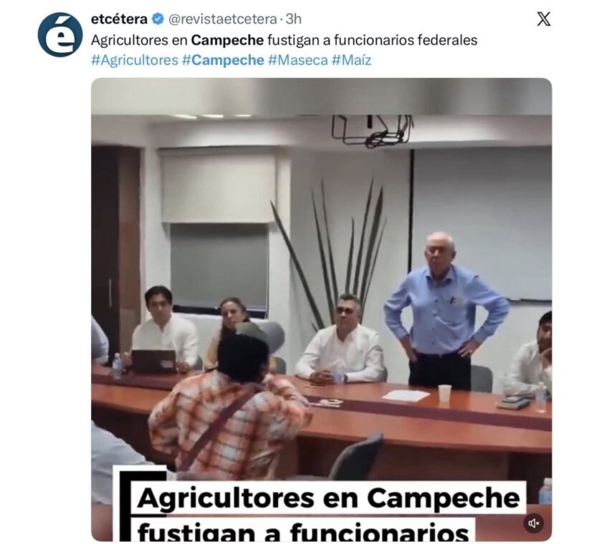602x544 pixels.
Task: Click the ceiling projector mount in video
Action: [372, 130]
